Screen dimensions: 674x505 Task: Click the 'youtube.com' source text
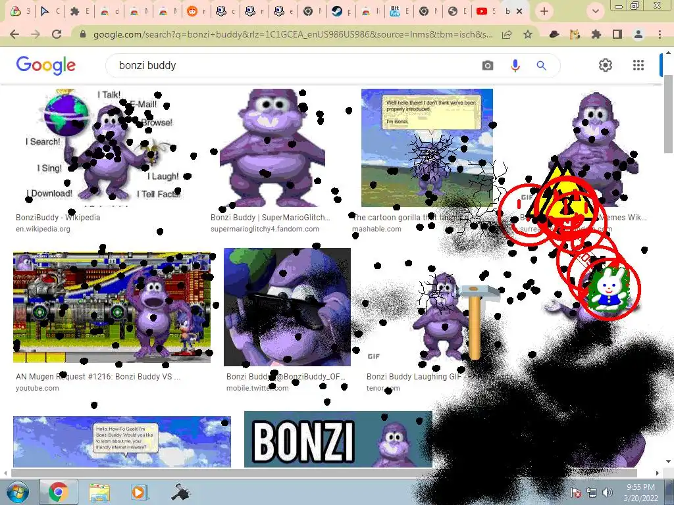coord(38,388)
